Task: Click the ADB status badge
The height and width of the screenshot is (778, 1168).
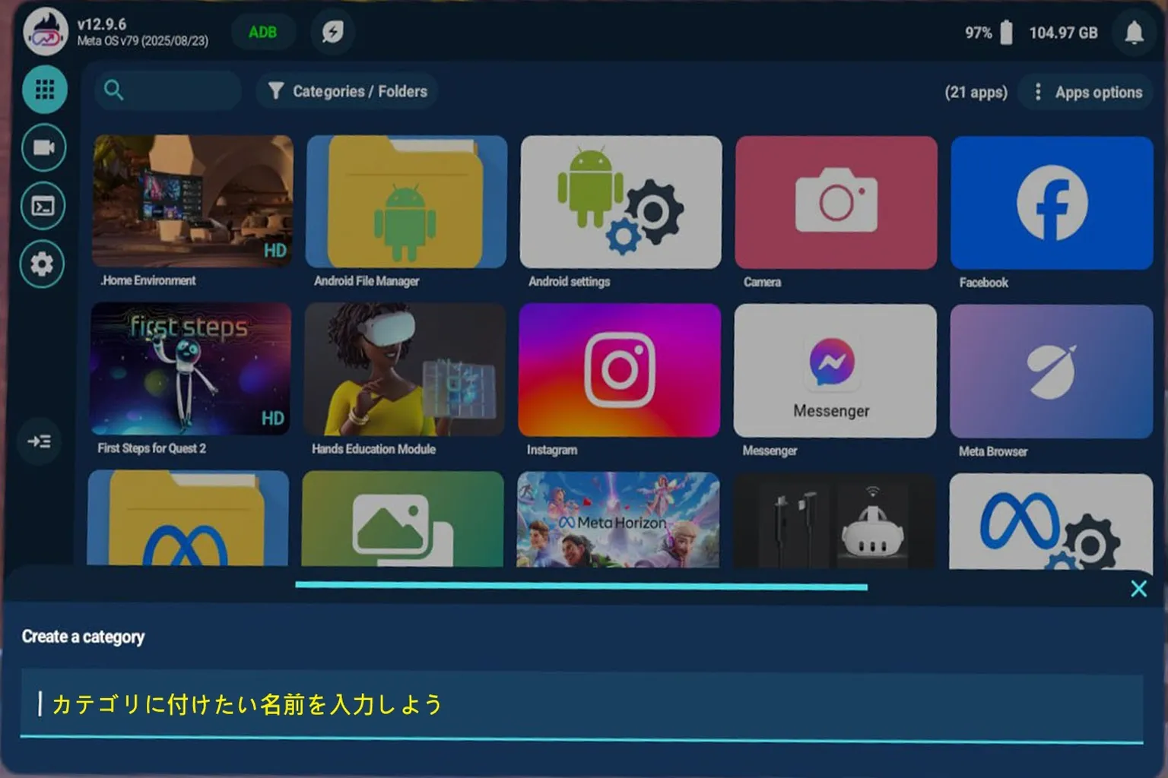Action: tap(262, 32)
